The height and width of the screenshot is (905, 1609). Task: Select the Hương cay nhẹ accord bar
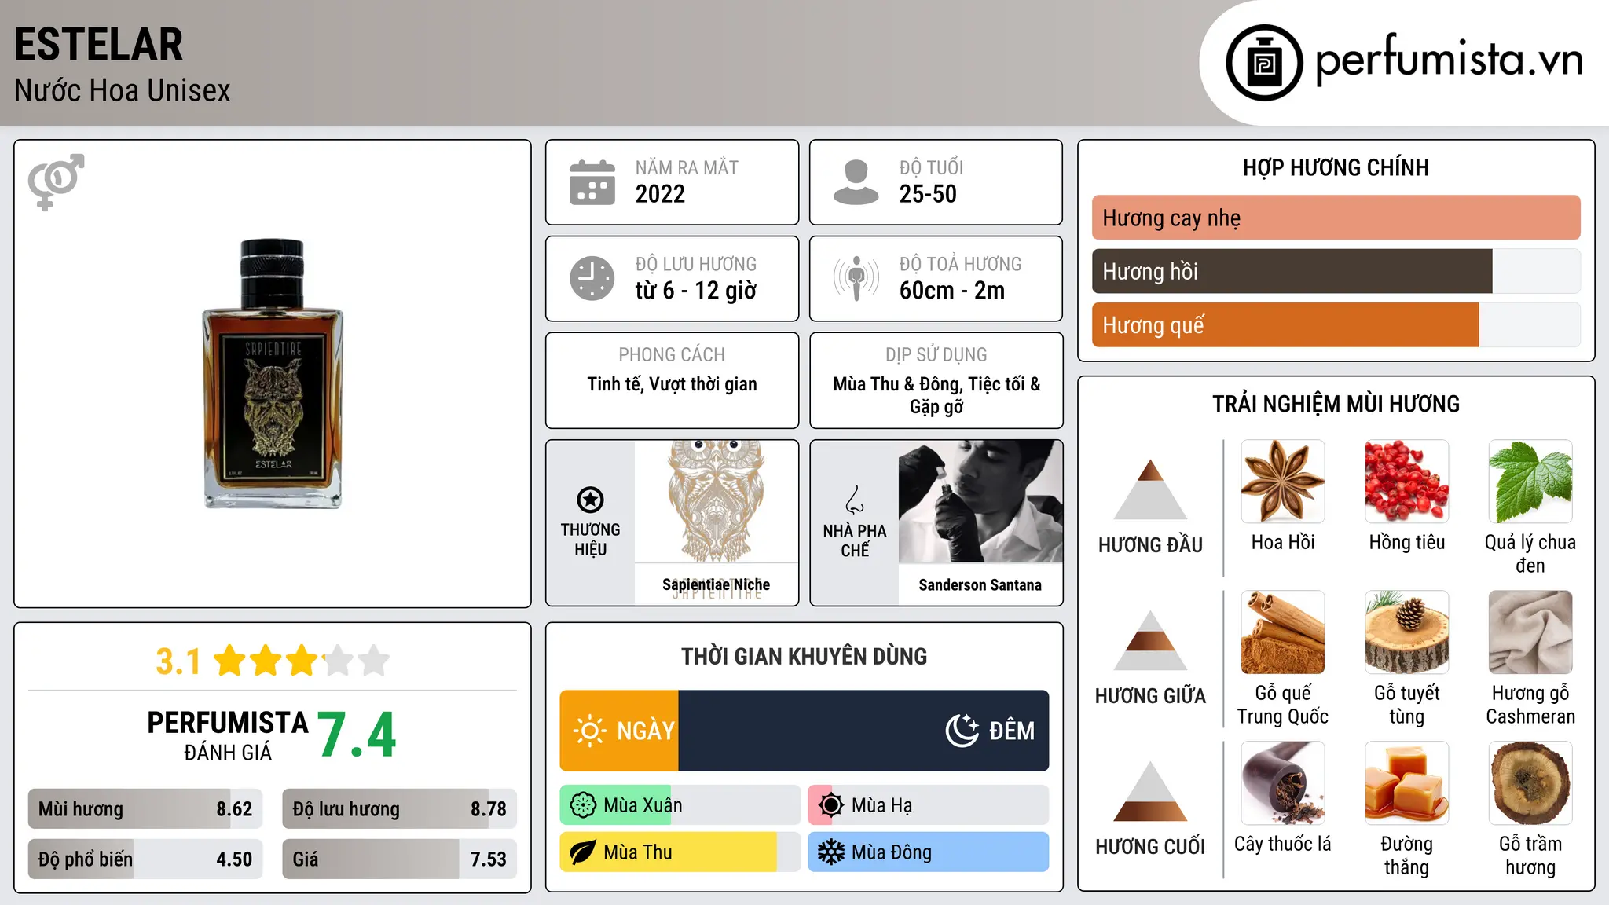[1336, 218]
